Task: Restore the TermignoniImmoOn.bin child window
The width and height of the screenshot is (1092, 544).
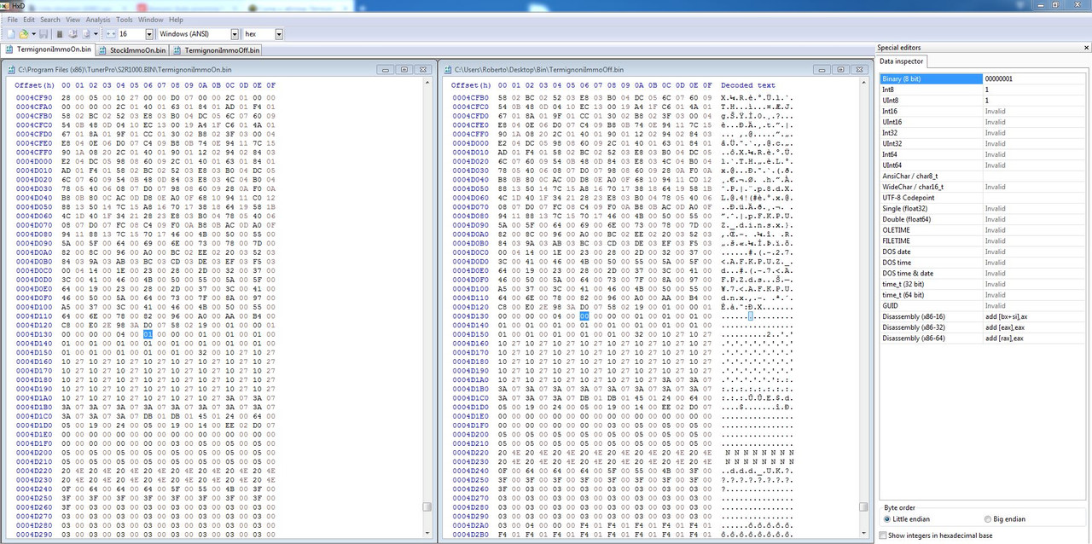Action: click(x=404, y=69)
